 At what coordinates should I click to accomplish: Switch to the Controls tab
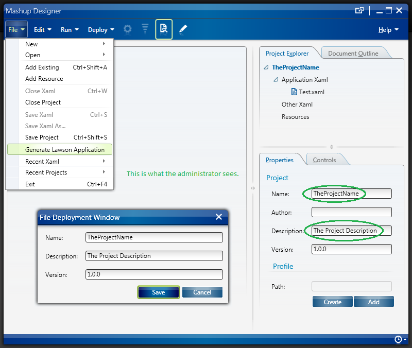point(324,160)
